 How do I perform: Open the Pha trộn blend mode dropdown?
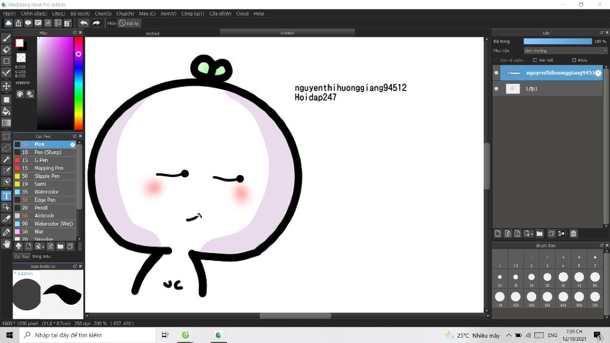565,51
